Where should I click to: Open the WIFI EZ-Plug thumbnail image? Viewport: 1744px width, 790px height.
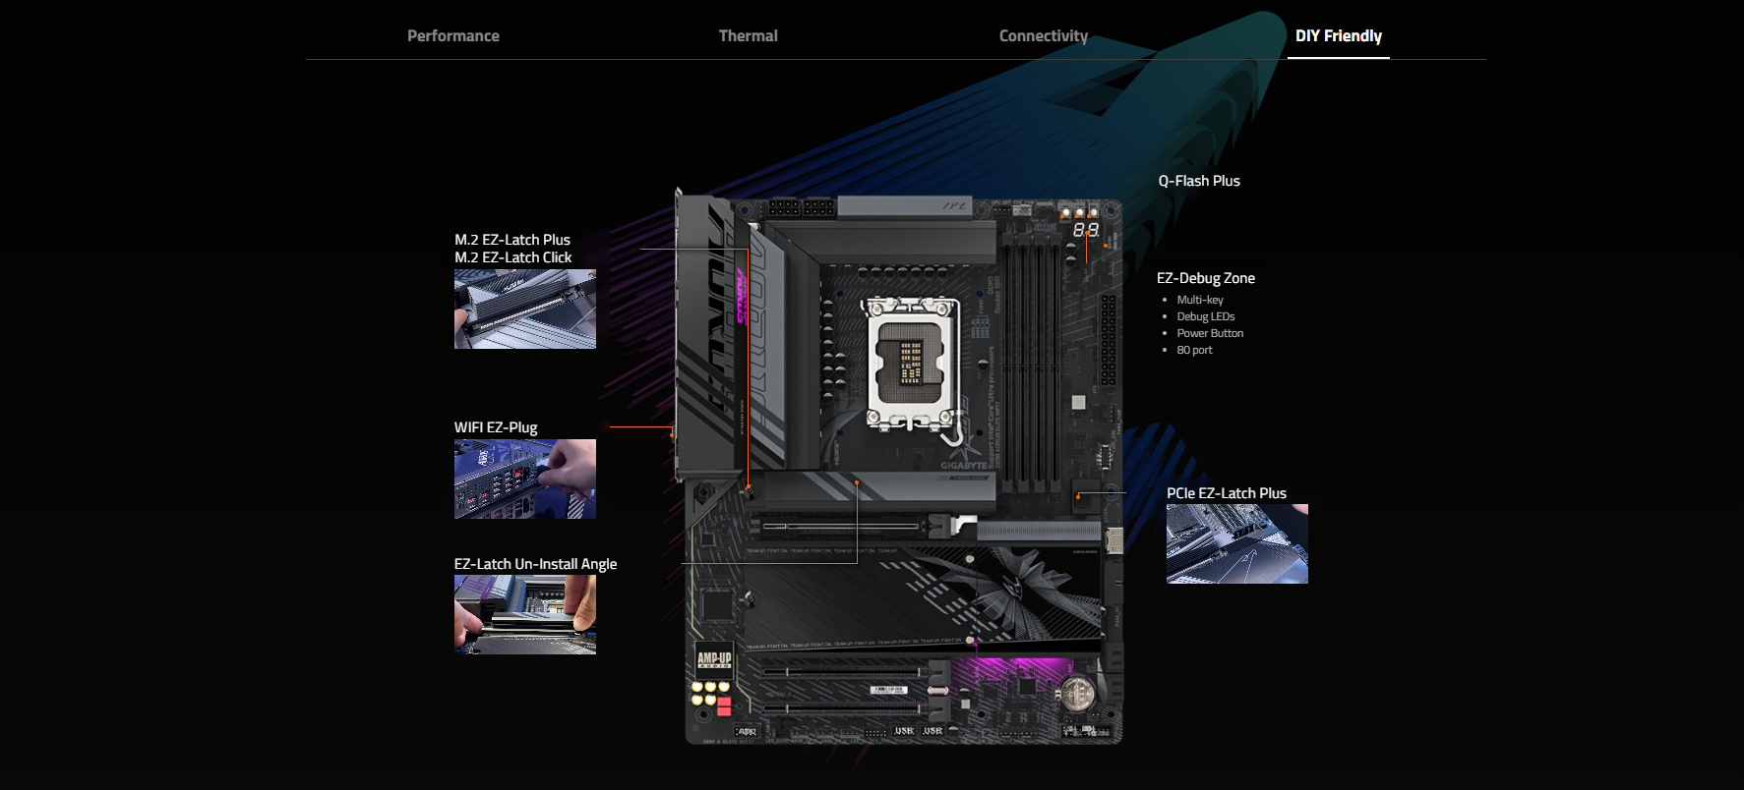pyautogui.click(x=525, y=479)
